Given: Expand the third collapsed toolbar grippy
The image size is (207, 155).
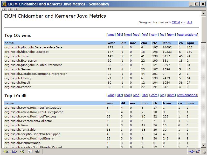Looking at the screenshot, I should tap(16, 9).
